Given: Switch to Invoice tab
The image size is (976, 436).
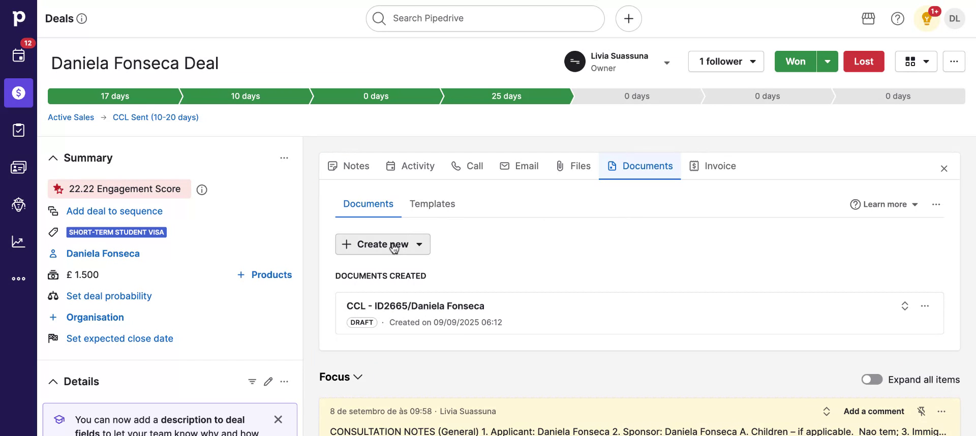Looking at the screenshot, I should tap(713, 166).
